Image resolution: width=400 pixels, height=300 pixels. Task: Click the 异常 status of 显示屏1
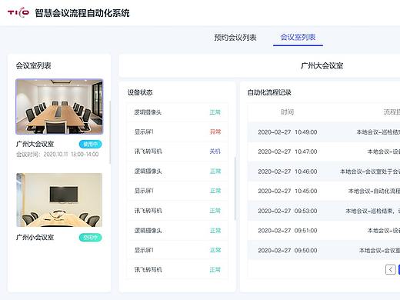(x=215, y=132)
